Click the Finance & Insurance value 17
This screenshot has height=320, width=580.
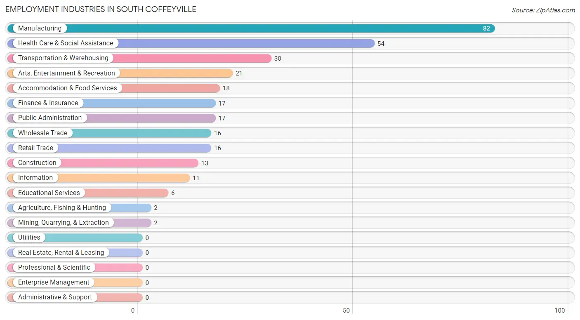pyautogui.click(x=222, y=104)
